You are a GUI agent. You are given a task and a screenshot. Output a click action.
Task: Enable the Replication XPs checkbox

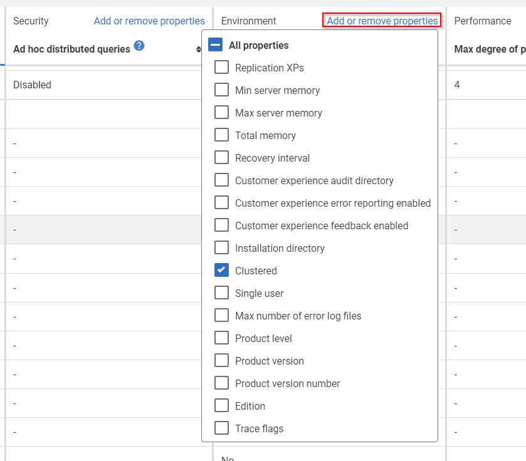coord(221,67)
